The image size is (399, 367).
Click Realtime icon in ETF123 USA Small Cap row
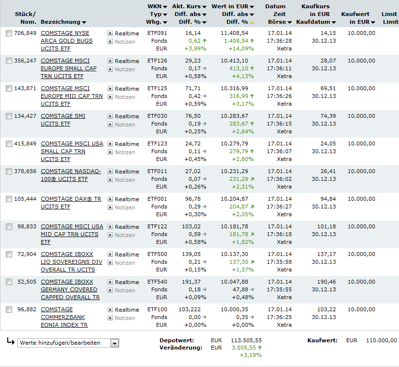tap(110, 144)
